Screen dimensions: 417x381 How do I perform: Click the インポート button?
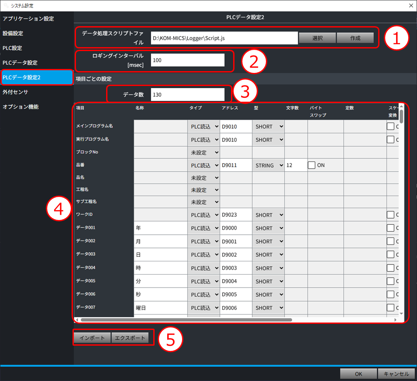(92, 338)
